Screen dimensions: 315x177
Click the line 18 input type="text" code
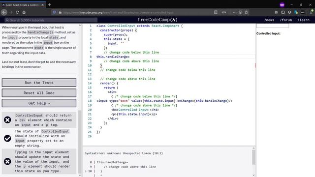tap(164, 101)
